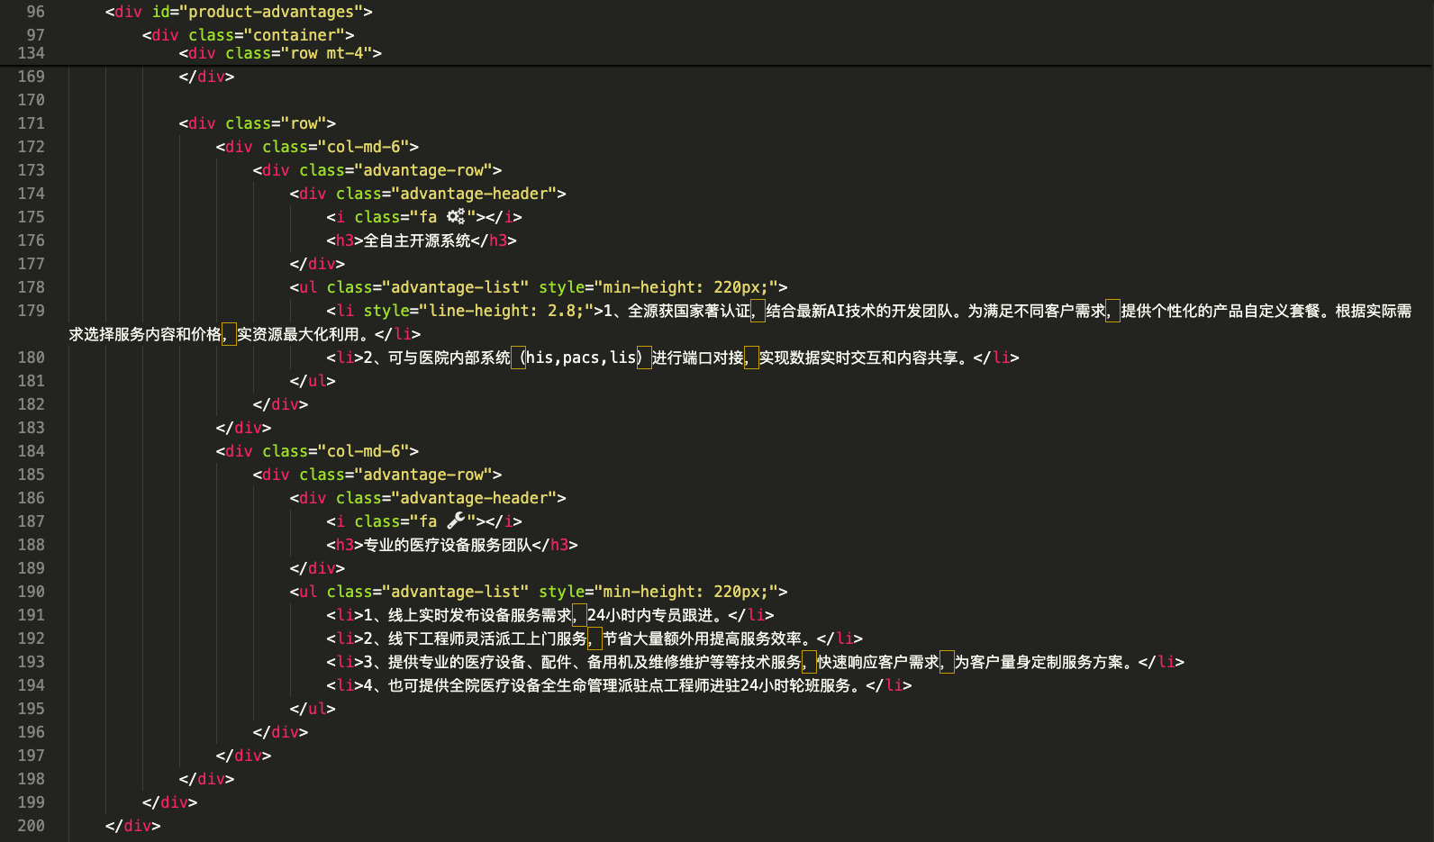Click the gears glyph in the fa class
The height and width of the screenshot is (842, 1434).
456,216
